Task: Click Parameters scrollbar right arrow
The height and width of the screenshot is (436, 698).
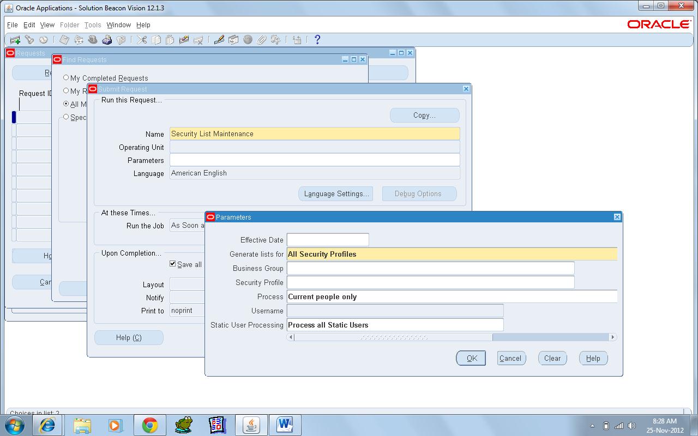Action: click(612, 337)
